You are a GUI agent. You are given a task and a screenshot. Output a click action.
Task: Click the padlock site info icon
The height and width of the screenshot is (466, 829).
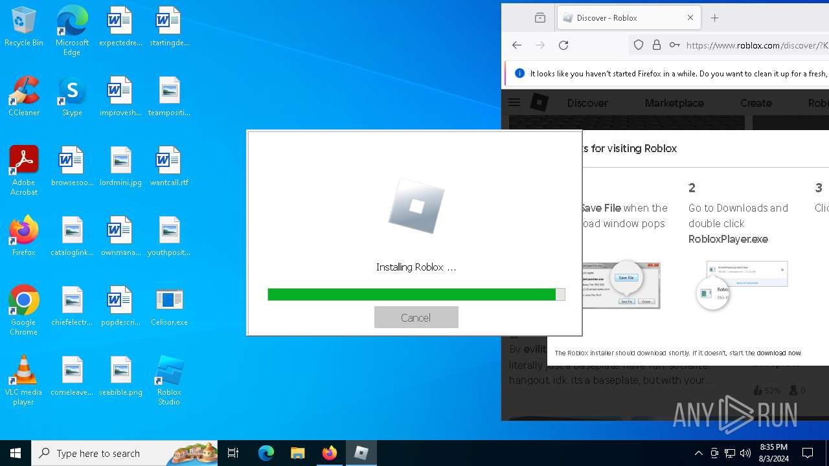[657, 45]
